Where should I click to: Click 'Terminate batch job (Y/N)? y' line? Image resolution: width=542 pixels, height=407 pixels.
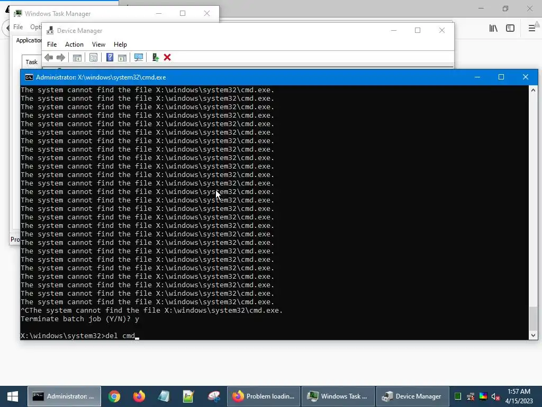[80, 318]
